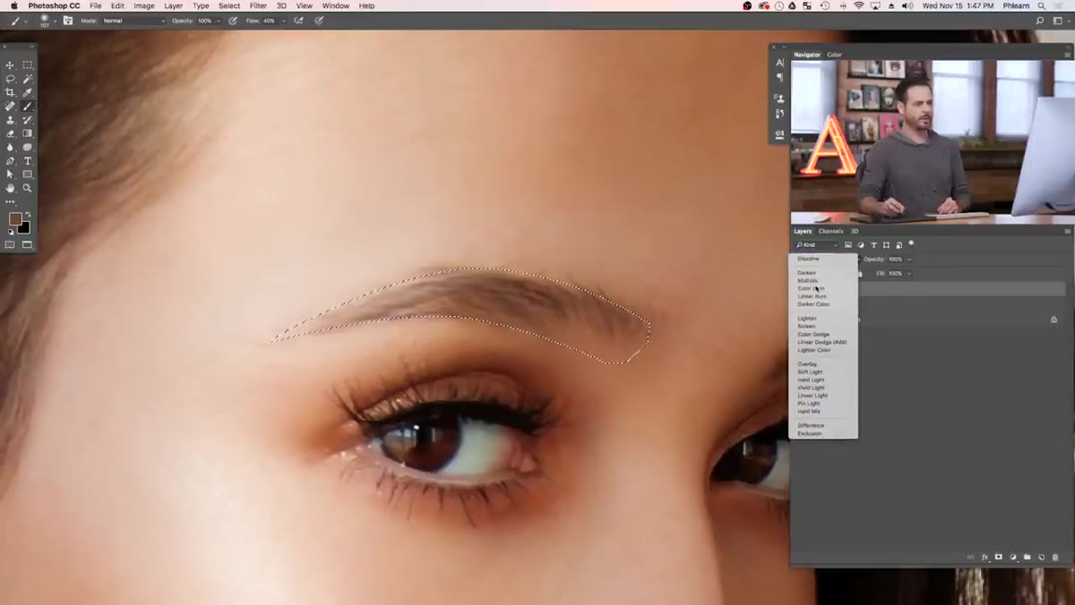
Task: Open the Filter menu
Action: [258, 6]
